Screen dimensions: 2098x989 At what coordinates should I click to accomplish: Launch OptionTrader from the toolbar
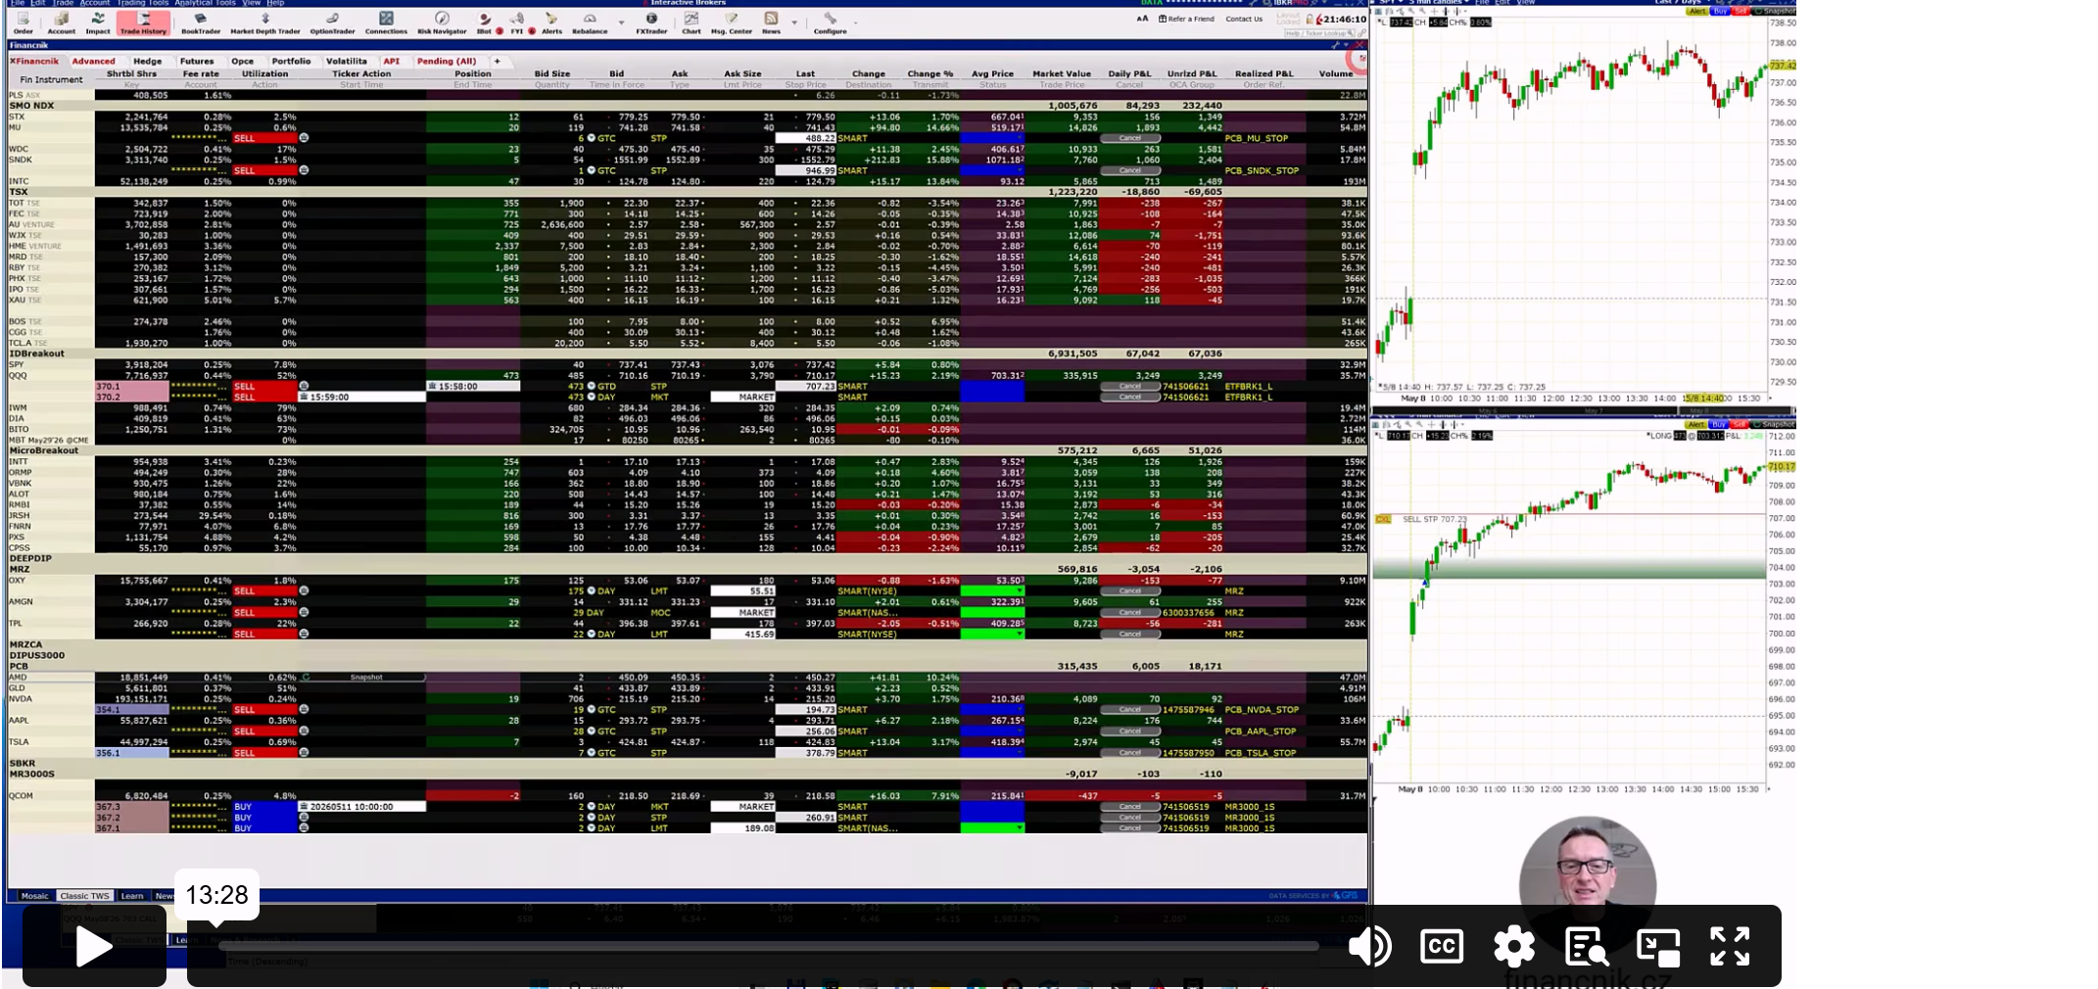click(x=332, y=23)
